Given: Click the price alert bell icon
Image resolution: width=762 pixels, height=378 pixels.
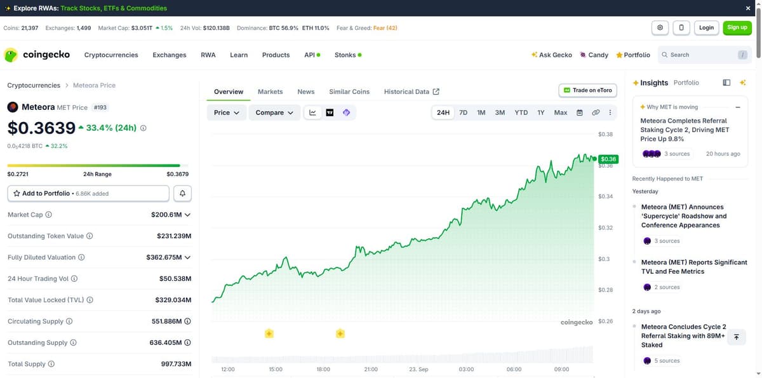Looking at the screenshot, I should pyautogui.click(x=182, y=193).
